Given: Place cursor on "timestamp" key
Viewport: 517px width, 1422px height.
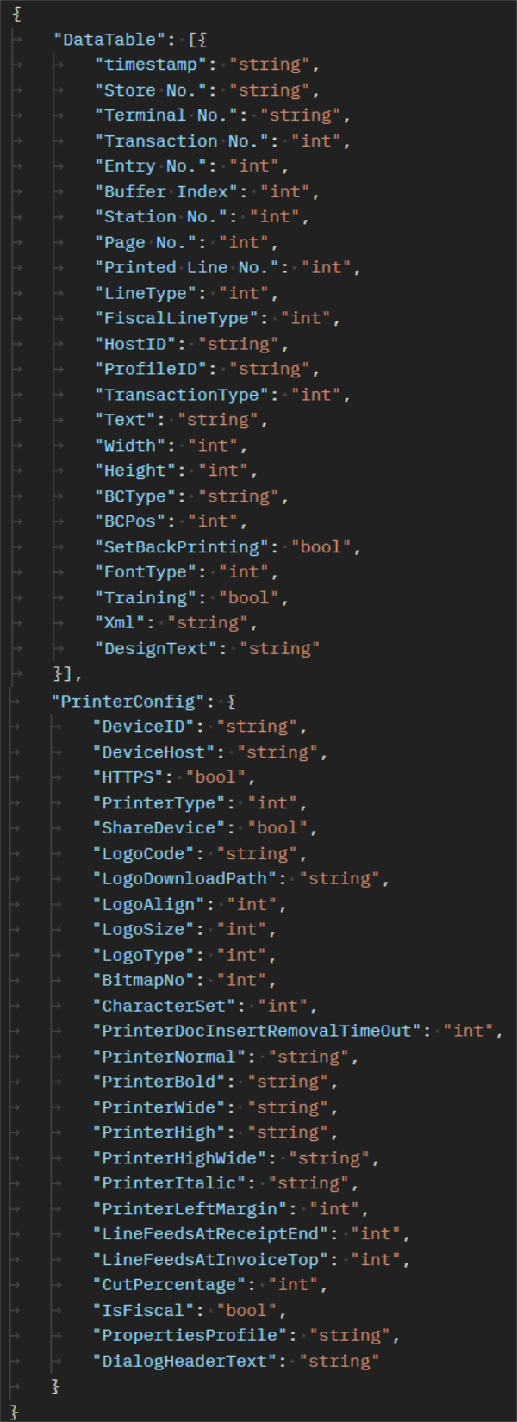Looking at the screenshot, I should (x=155, y=65).
